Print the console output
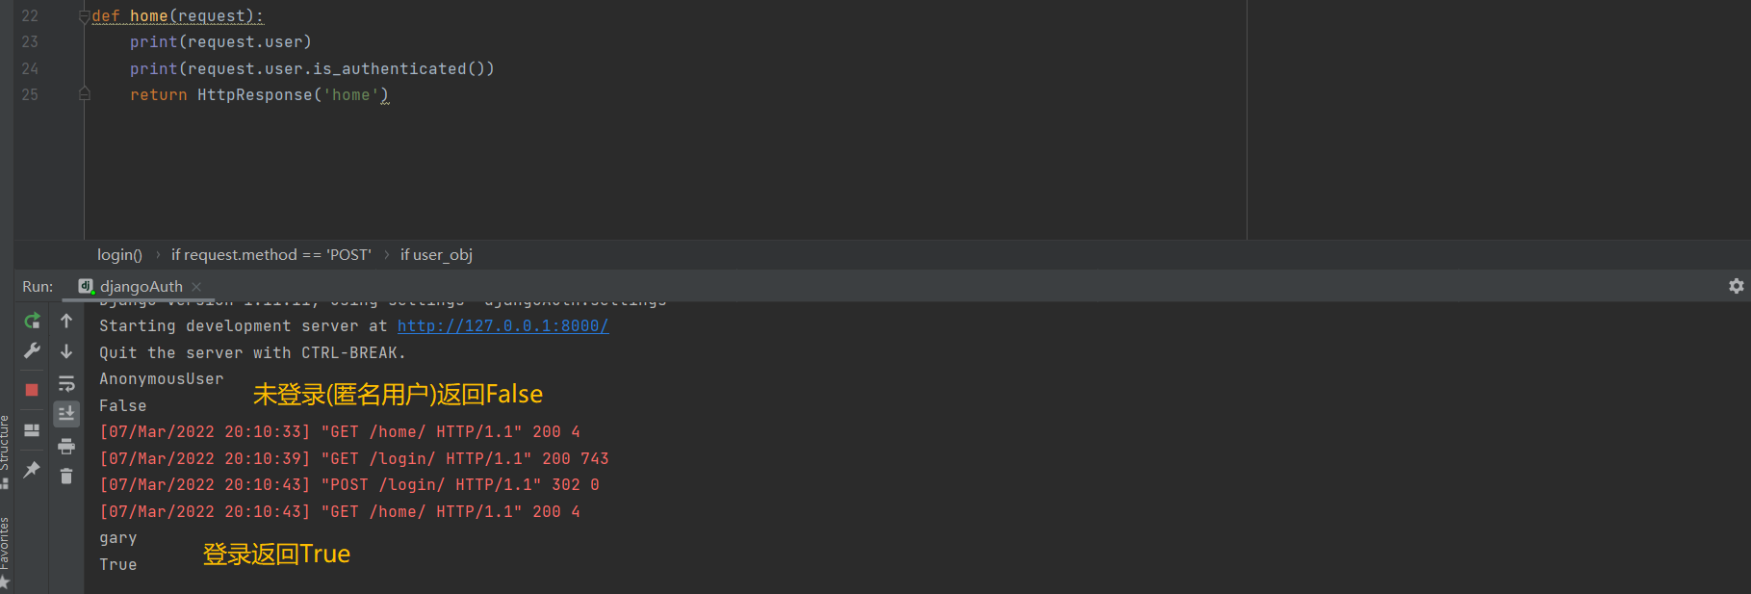This screenshot has height=594, width=1751. (x=66, y=446)
